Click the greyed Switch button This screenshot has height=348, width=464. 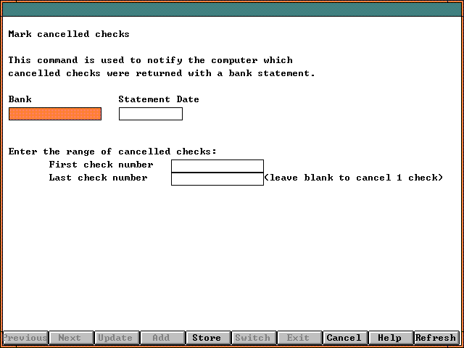(x=252, y=338)
